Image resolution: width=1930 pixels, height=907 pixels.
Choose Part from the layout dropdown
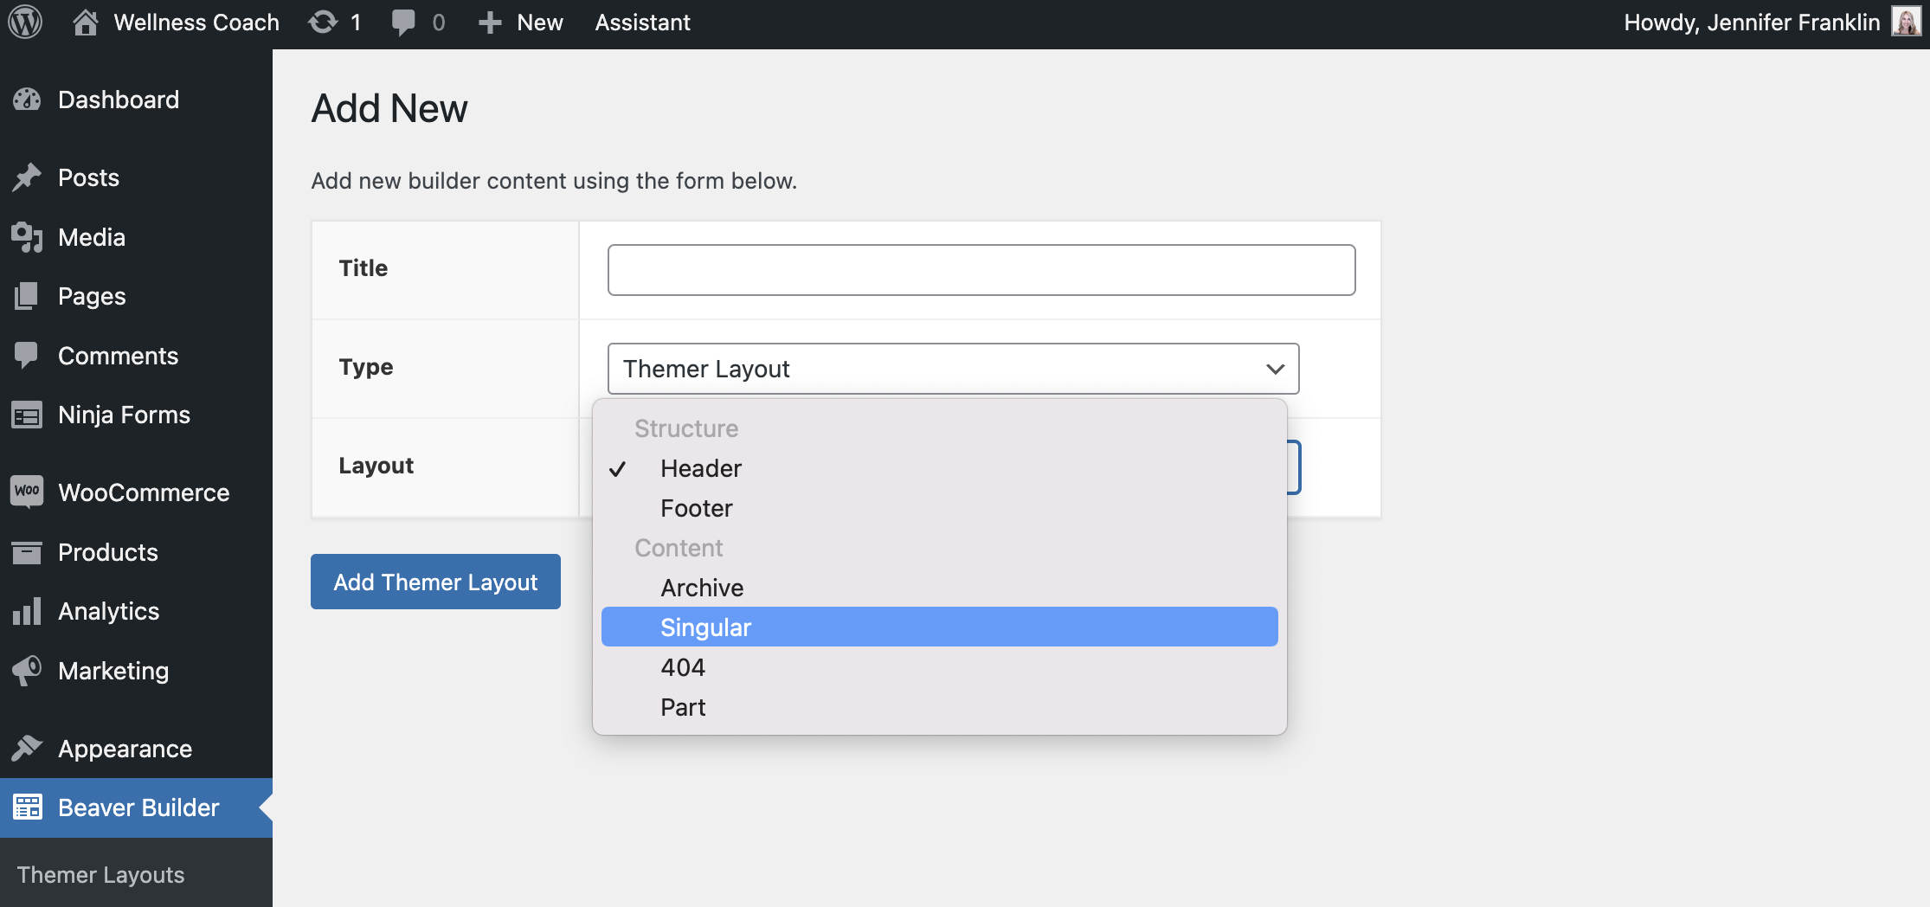[x=683, y=706]
